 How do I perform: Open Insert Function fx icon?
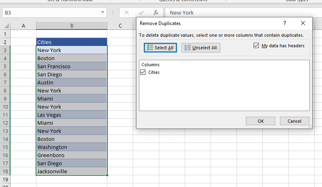click(156, 13)
